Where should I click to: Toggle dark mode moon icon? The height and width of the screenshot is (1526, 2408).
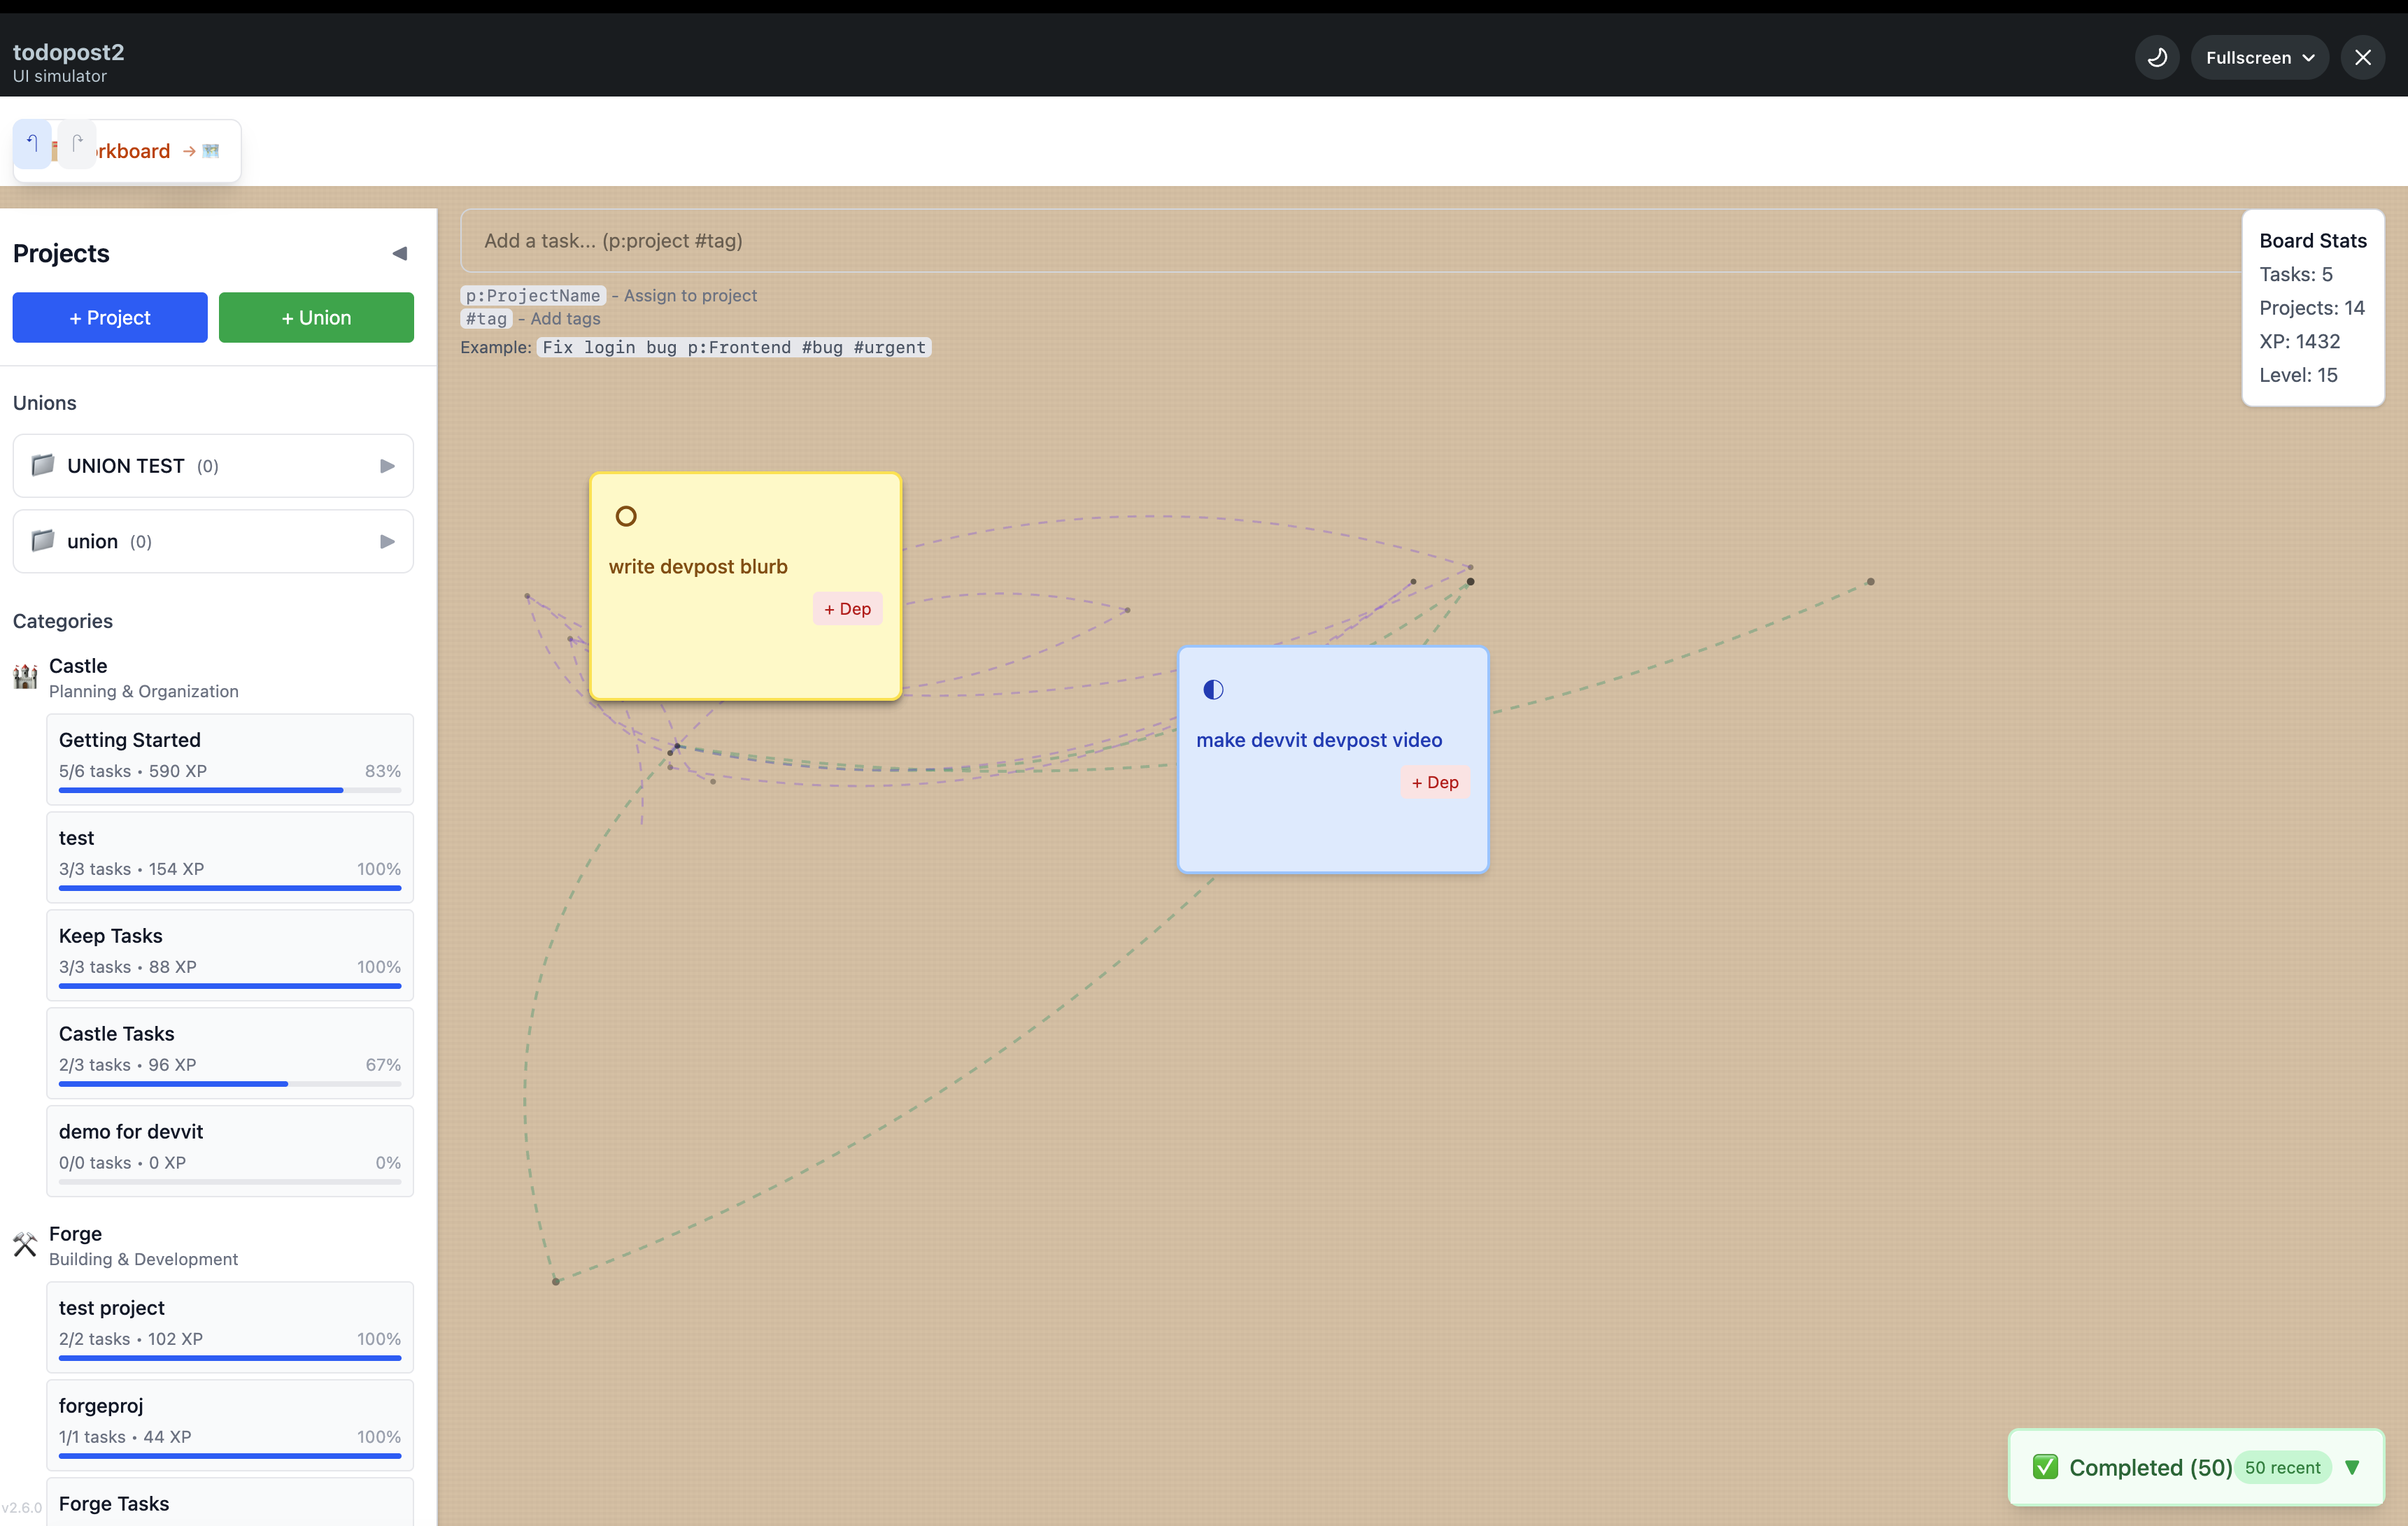coord(2156,58)
